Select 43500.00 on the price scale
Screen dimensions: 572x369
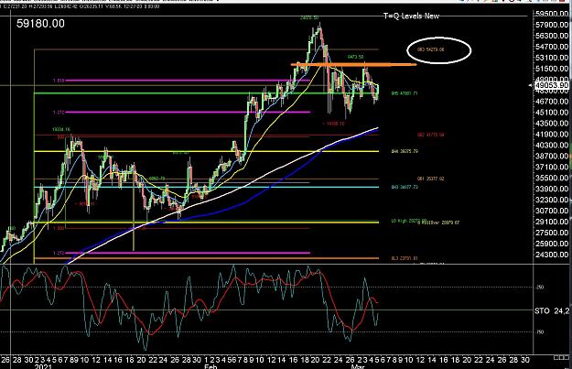click(552, 123)
